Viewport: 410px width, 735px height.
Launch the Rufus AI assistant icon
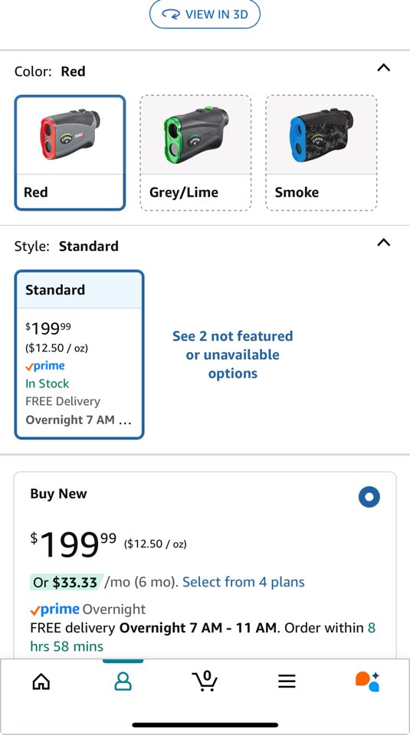click(367, 681)
